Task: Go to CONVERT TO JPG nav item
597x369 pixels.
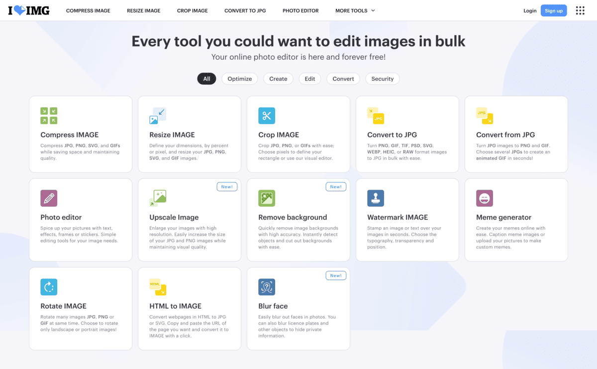Action: [x=245, y=10]
